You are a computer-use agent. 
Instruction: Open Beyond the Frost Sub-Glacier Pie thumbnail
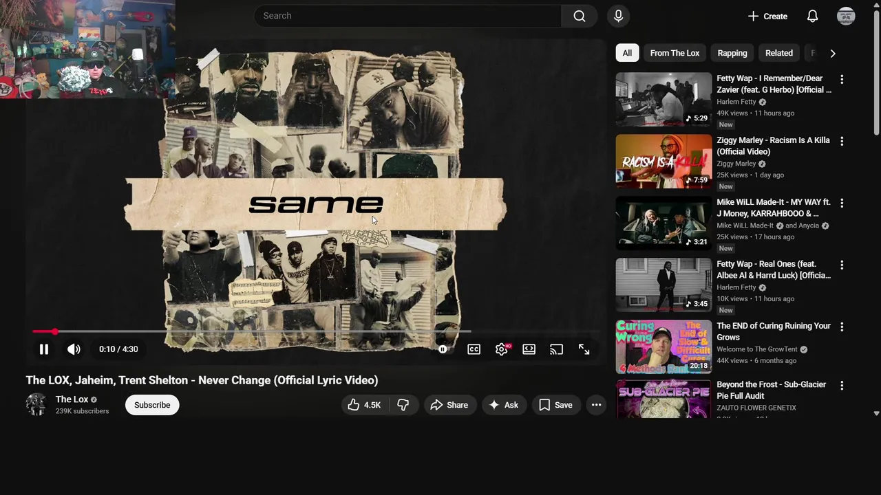click(664, 399)
